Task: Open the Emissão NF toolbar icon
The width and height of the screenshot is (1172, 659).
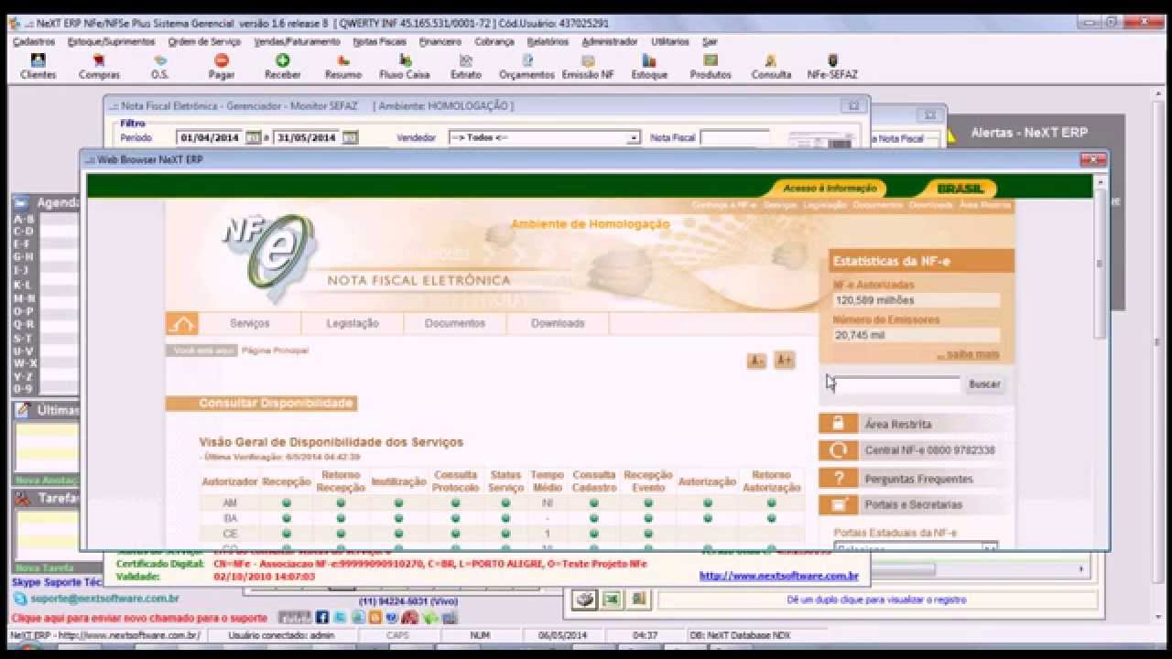Action: click(588, 67)
